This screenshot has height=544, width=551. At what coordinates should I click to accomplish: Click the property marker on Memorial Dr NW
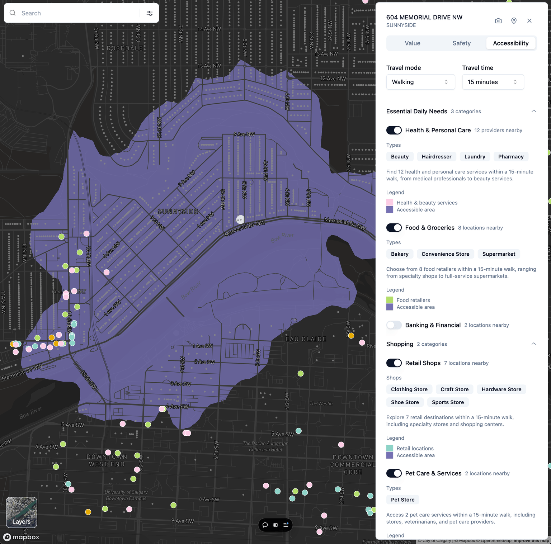pyautogui.click(x=240, y=219)
